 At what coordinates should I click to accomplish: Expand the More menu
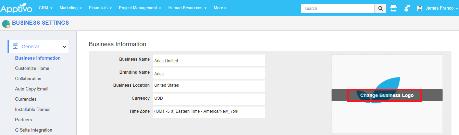point(220,8)
